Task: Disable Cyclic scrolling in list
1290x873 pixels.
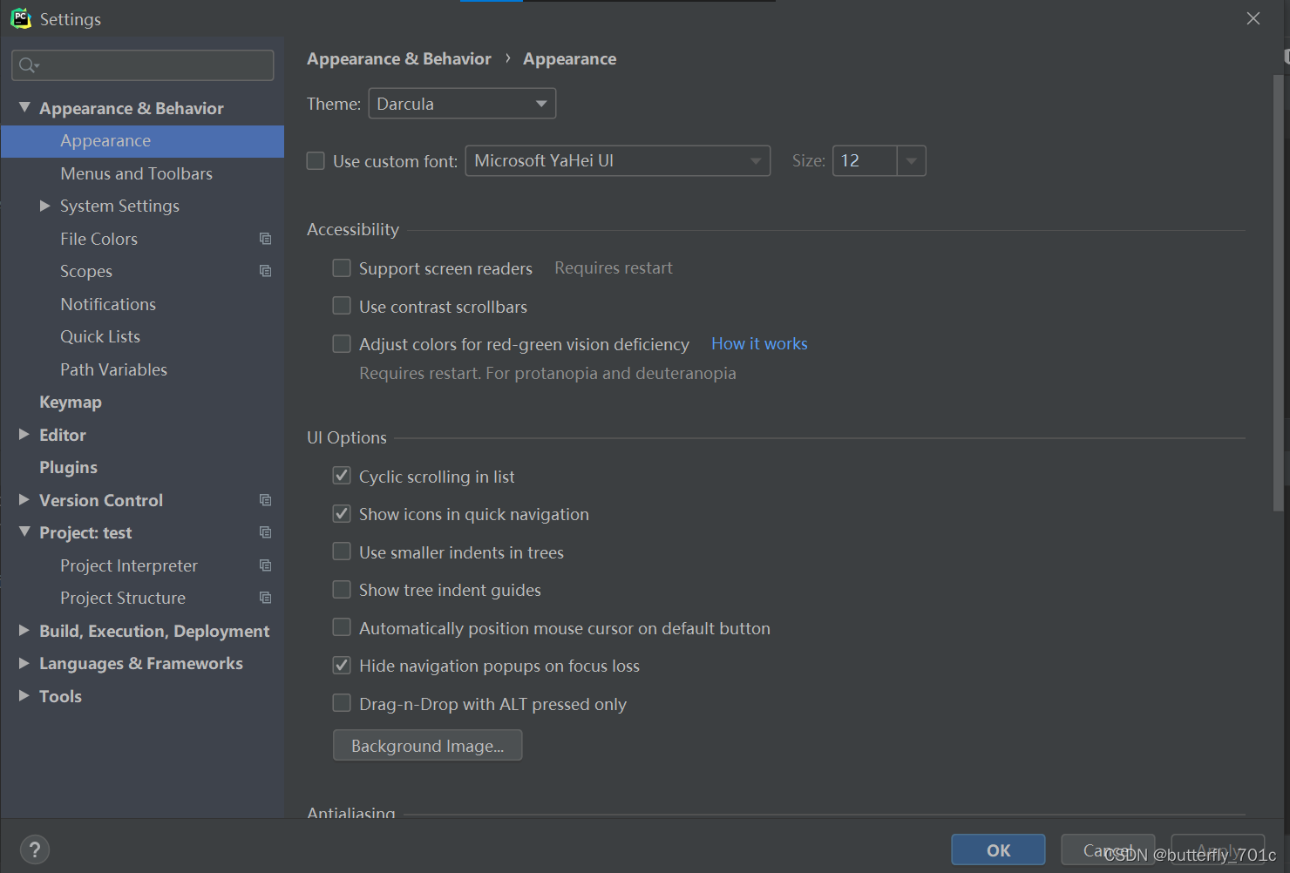Action: (342, 476)
